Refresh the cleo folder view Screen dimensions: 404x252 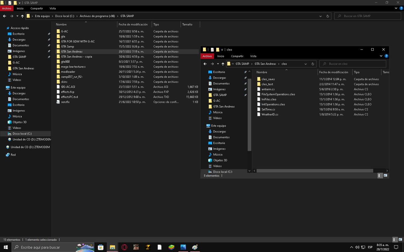click(313, 64)
